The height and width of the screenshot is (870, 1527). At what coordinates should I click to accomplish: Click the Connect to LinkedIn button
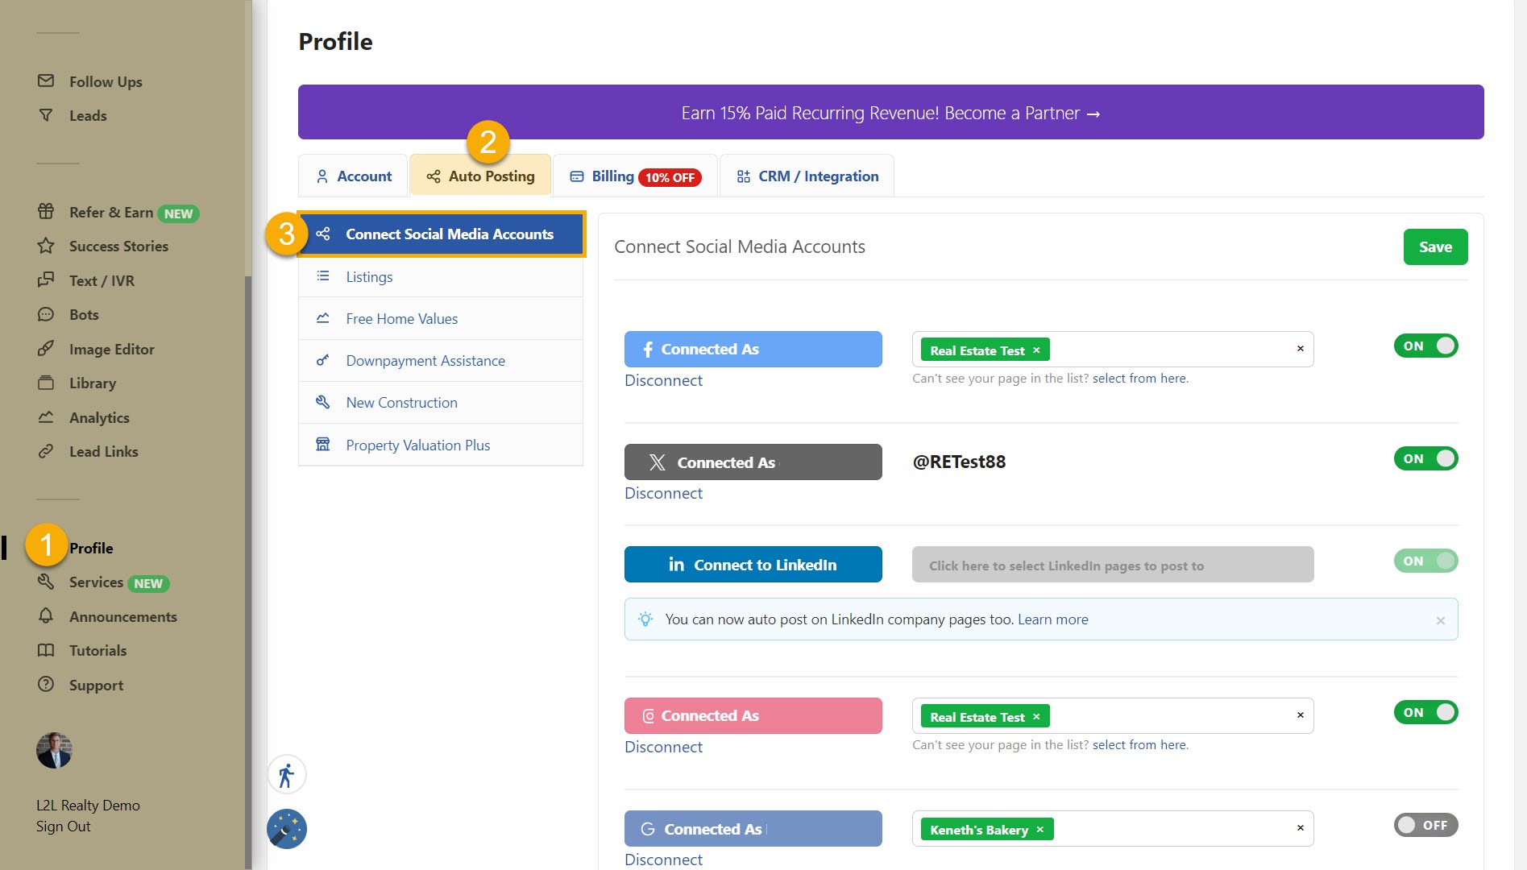[753, 565]
